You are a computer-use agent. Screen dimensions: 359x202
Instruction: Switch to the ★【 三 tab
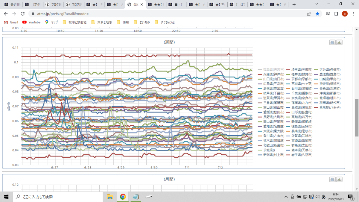point(217,4)
